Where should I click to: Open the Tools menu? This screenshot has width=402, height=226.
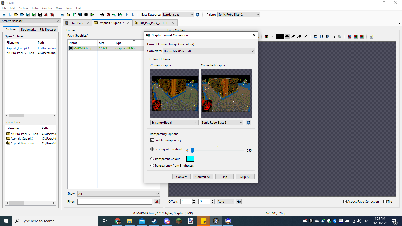pyautogui.click(x=69, y=8)
